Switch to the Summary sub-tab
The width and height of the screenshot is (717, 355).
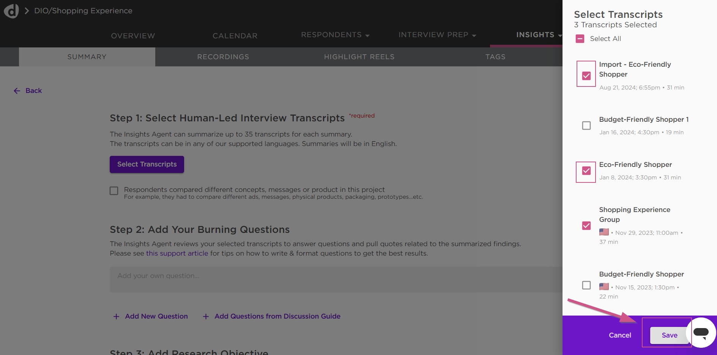coord(87,57)
